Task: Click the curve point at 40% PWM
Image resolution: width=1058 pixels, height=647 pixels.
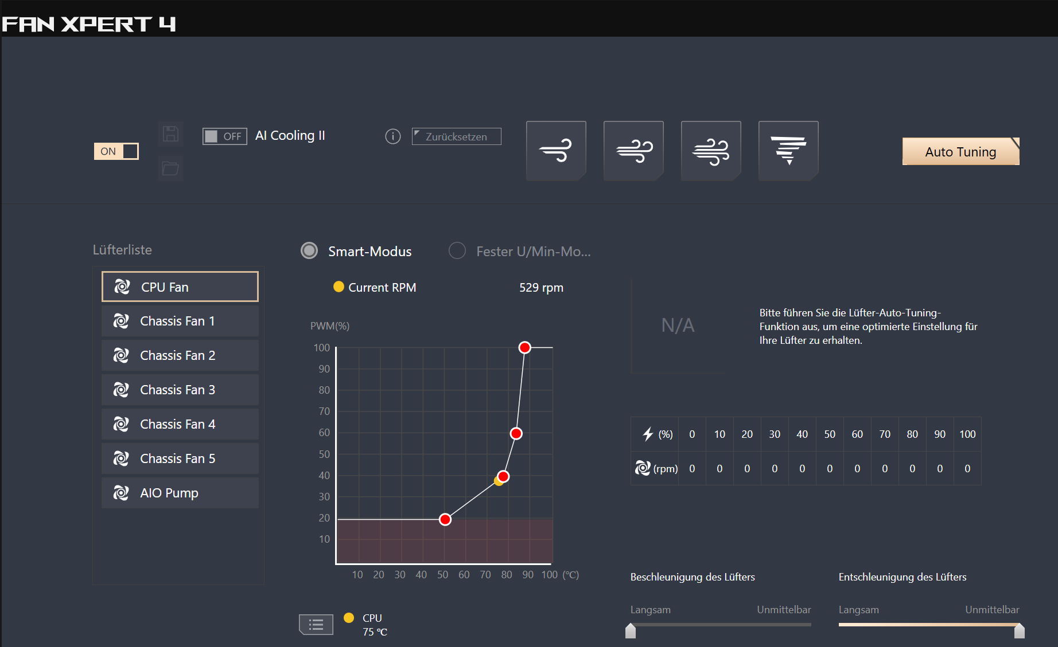Action: point(503,476)
